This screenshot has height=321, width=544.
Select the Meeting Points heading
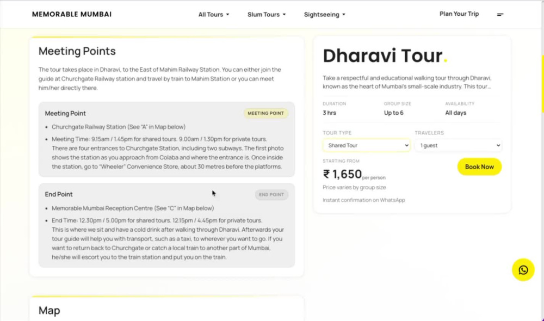[x=77, y=51]
